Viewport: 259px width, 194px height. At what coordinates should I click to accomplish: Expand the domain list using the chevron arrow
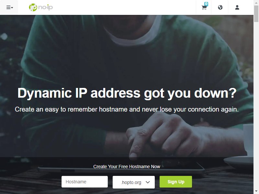(x=148, y=182)
